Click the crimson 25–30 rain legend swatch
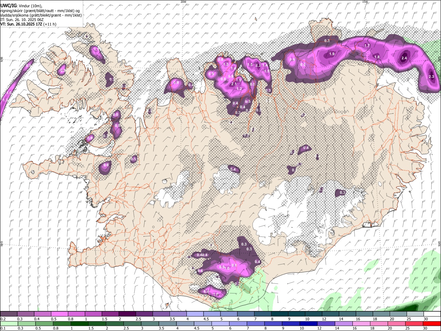 [x=414, y=323]
